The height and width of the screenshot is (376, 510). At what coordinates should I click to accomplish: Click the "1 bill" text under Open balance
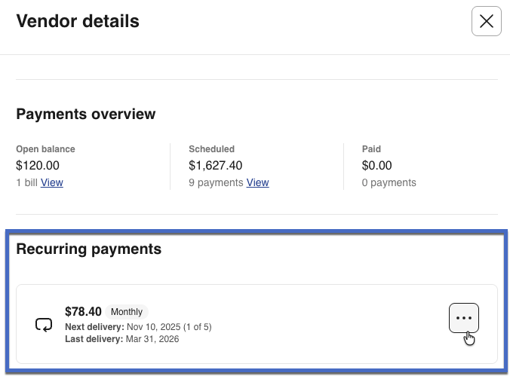pos(26,182)
